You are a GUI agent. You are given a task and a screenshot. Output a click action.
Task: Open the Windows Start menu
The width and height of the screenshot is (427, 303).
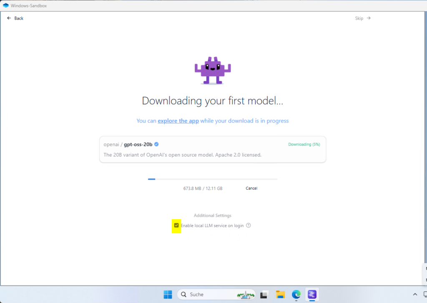pyautogui.click(x=168, y=294)
